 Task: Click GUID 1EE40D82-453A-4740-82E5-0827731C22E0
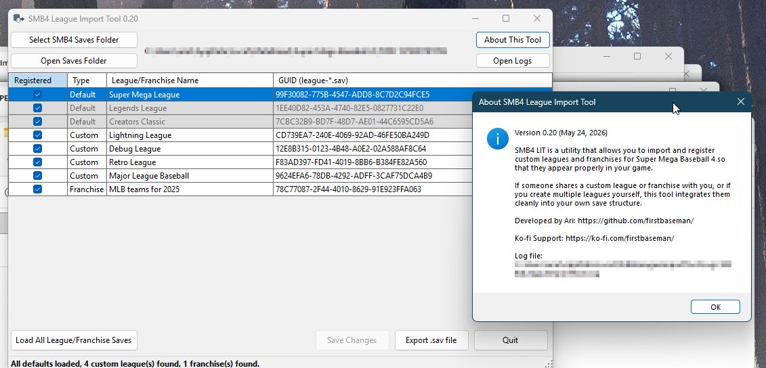click(x=349, y=108)
